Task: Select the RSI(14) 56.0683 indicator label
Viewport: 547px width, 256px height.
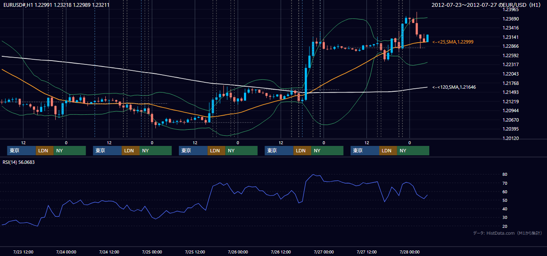Action: point(18,162)
